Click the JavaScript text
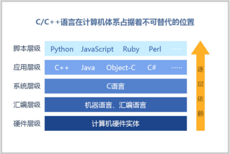 (x=97, y=49)
